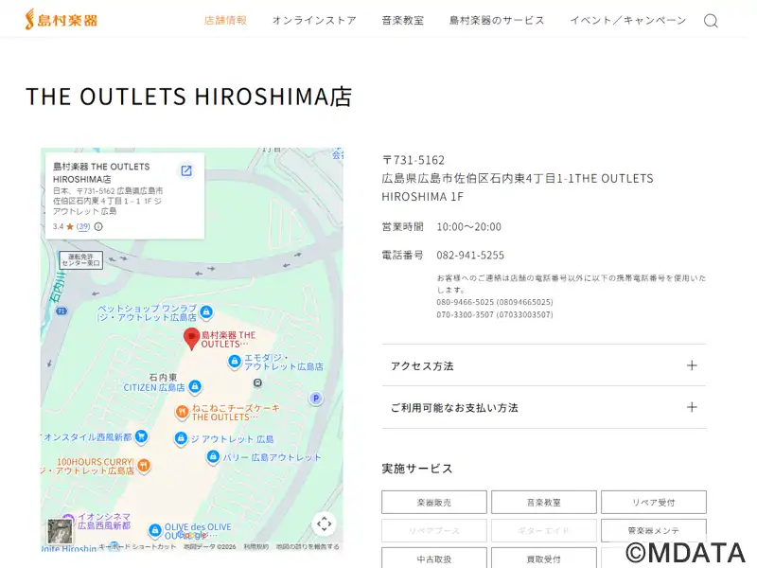Click 地図の誤りを報告する link

308,546
